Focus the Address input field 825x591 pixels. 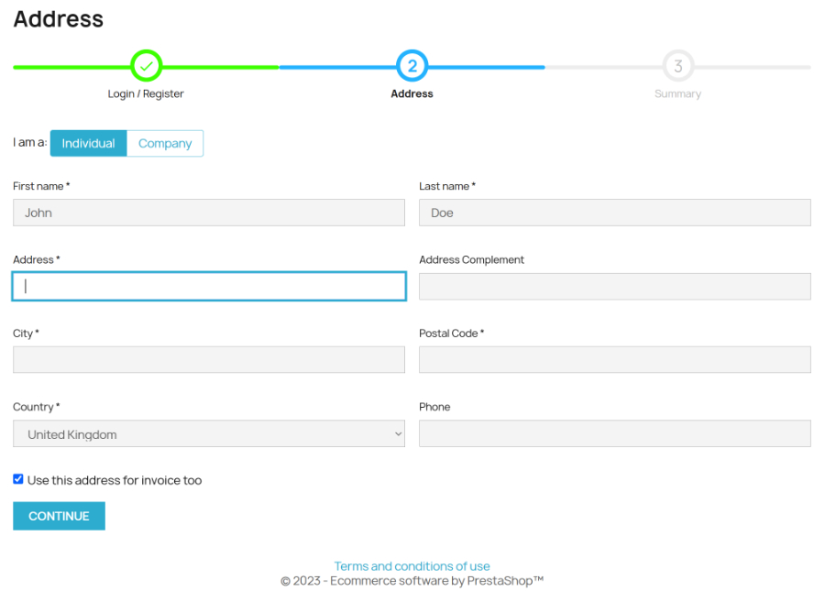209,287
